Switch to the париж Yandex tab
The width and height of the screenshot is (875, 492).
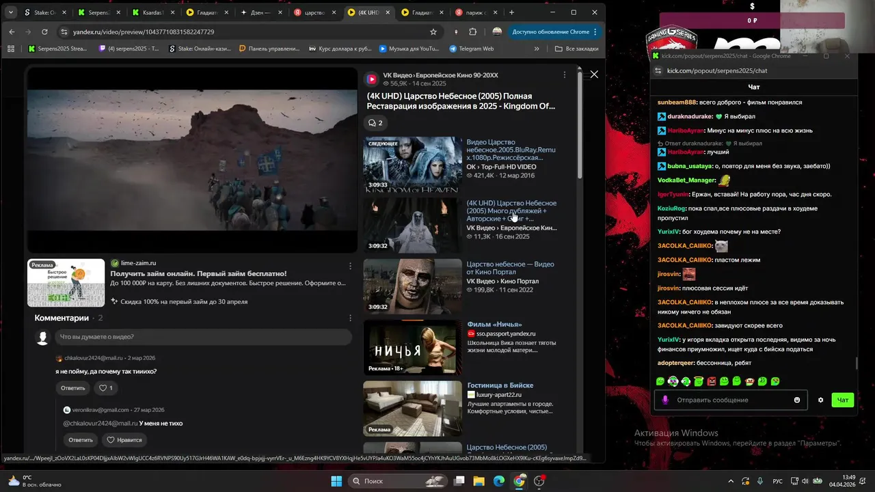(x=476, y=12)
